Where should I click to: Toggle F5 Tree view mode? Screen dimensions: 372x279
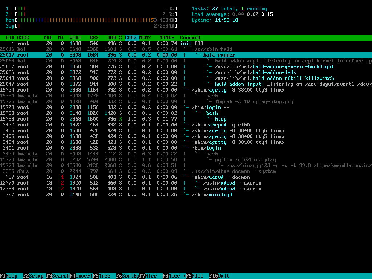tap(105, 276)
